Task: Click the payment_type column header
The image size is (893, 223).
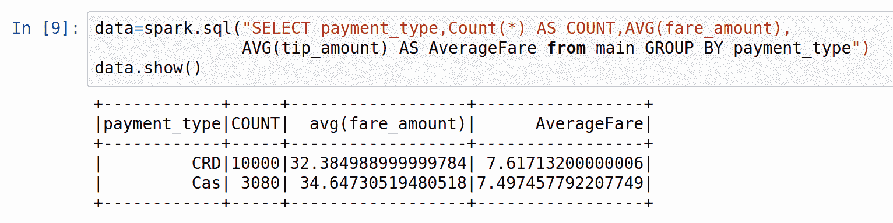Action: click(163, 124)
